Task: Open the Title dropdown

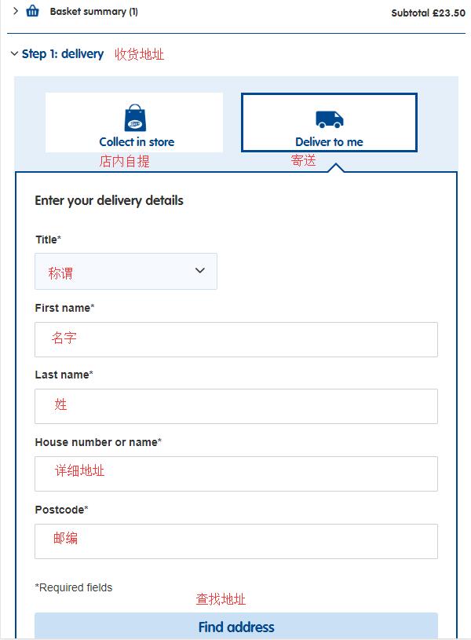Action: pyautogui.click(x=126, y=271)
